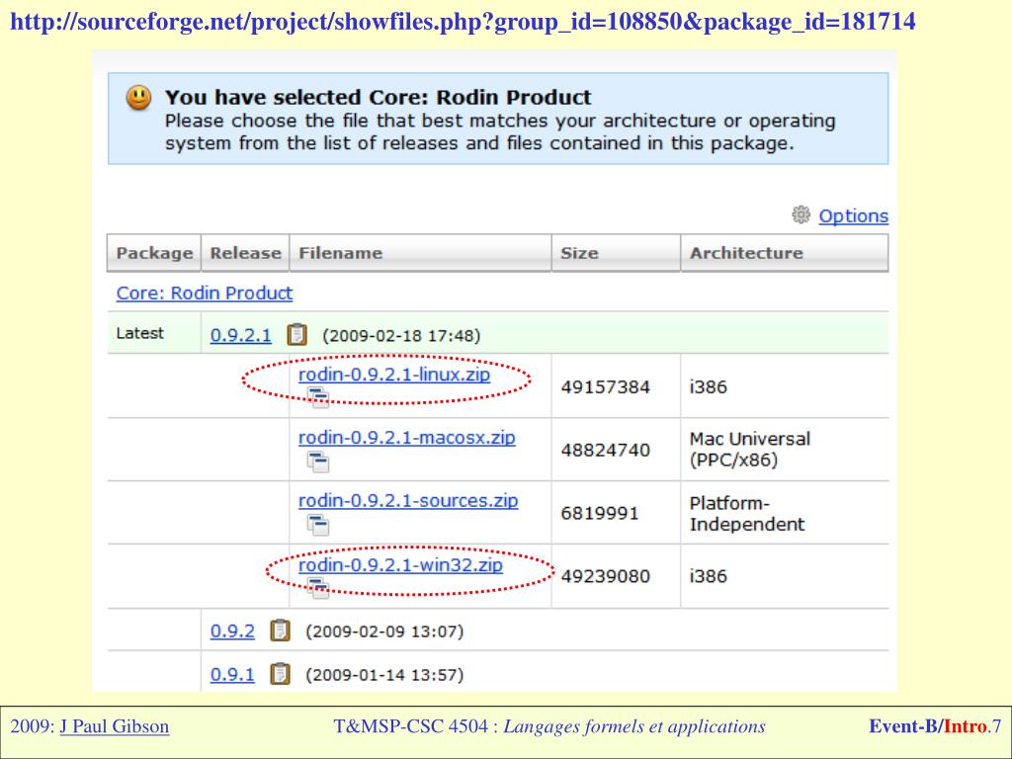Click the date (2009-01-14 13:57)
Viewport: 1012px width, 759px height.
coord(384,675)
